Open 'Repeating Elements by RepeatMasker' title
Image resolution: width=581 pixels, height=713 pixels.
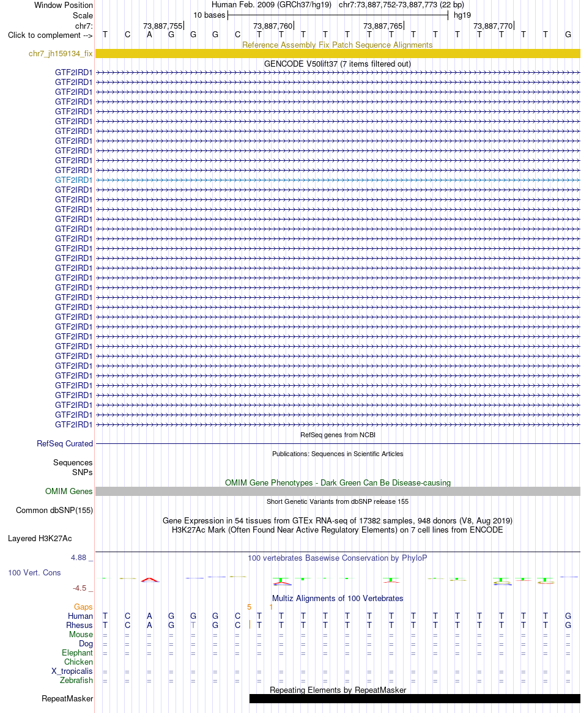point(338,690)
